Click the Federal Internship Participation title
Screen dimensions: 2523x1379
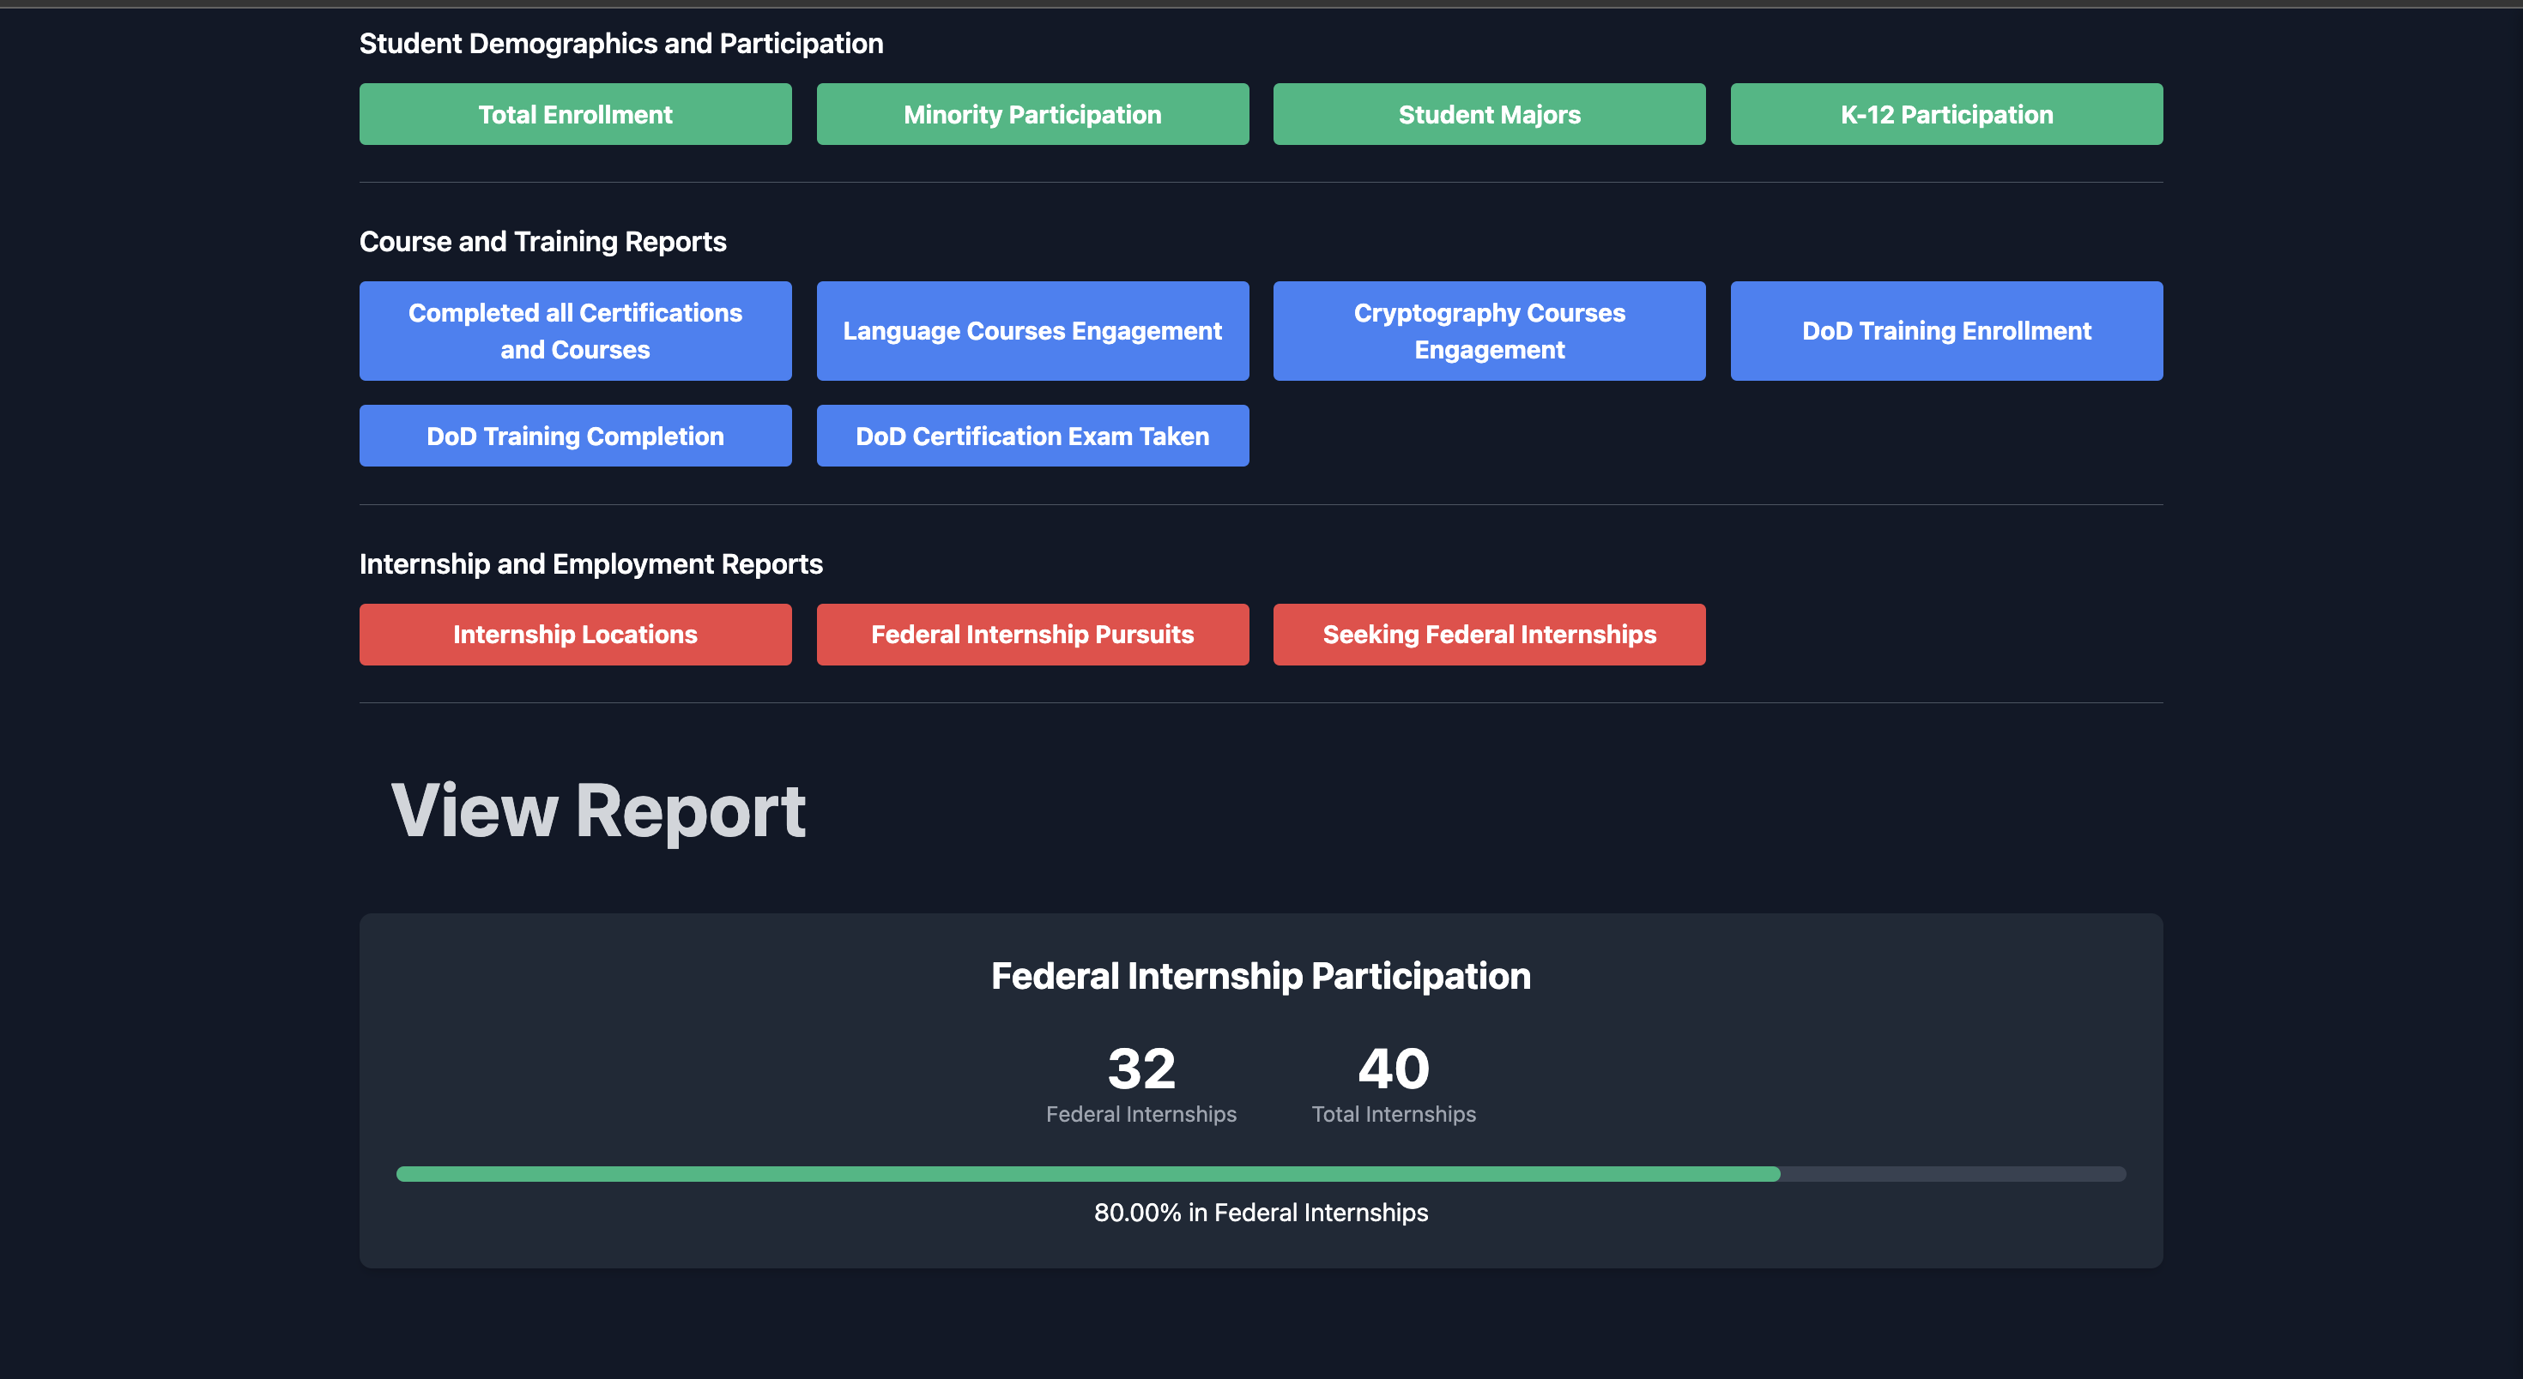[x=1261, y=976]
